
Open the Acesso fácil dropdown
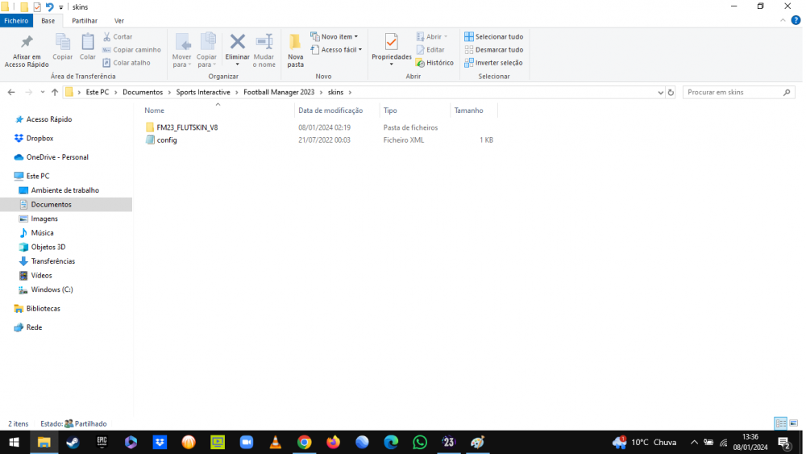click(336, 50)
